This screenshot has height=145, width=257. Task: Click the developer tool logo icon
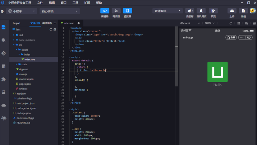tap(3, 3)
